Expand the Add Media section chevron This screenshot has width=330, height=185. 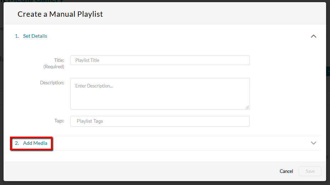click(313, 143)
